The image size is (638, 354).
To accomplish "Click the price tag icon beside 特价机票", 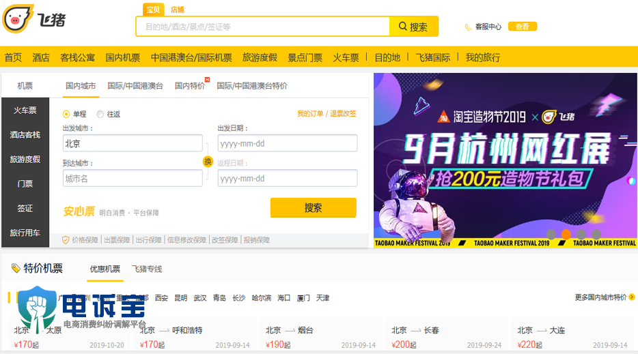I will tap(16, 268).
